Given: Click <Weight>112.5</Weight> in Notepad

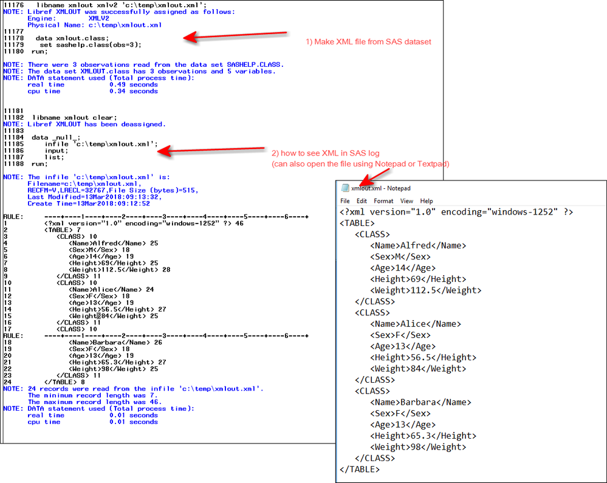Looking at the screenshot, I should pos(425,290).
